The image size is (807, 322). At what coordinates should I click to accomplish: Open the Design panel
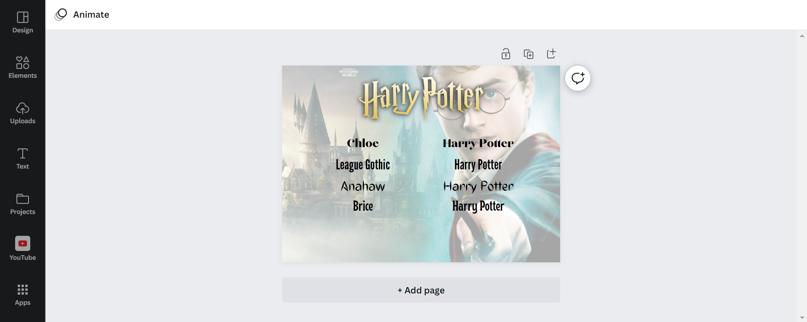[x=23, y=23]
